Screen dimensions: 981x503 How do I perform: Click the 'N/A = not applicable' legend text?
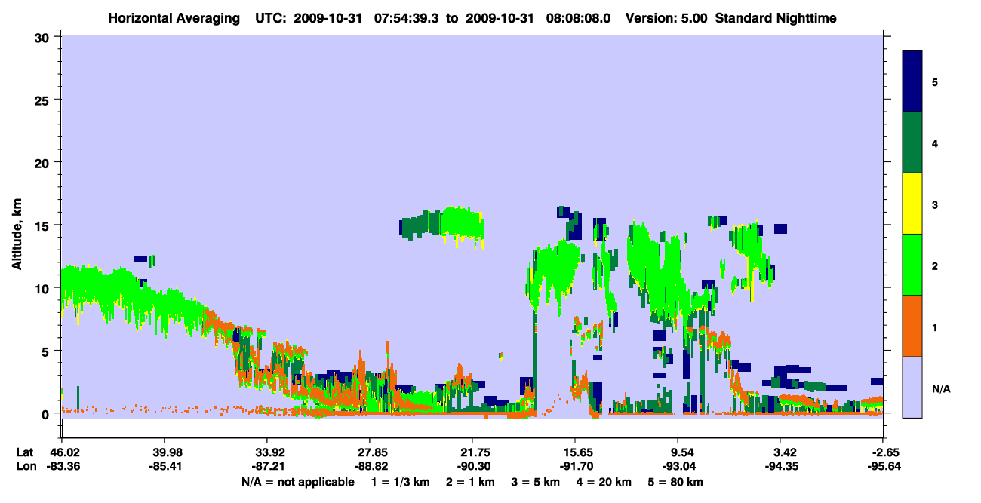(x=297, y=482)
